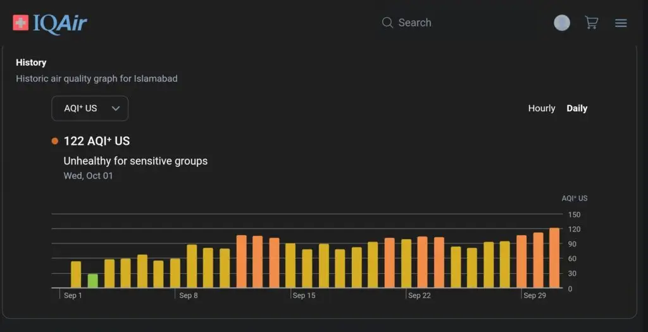This screenshot has width=648, height=332.
Task: Switch to Hourly view
Action: (x=541, y=108)
